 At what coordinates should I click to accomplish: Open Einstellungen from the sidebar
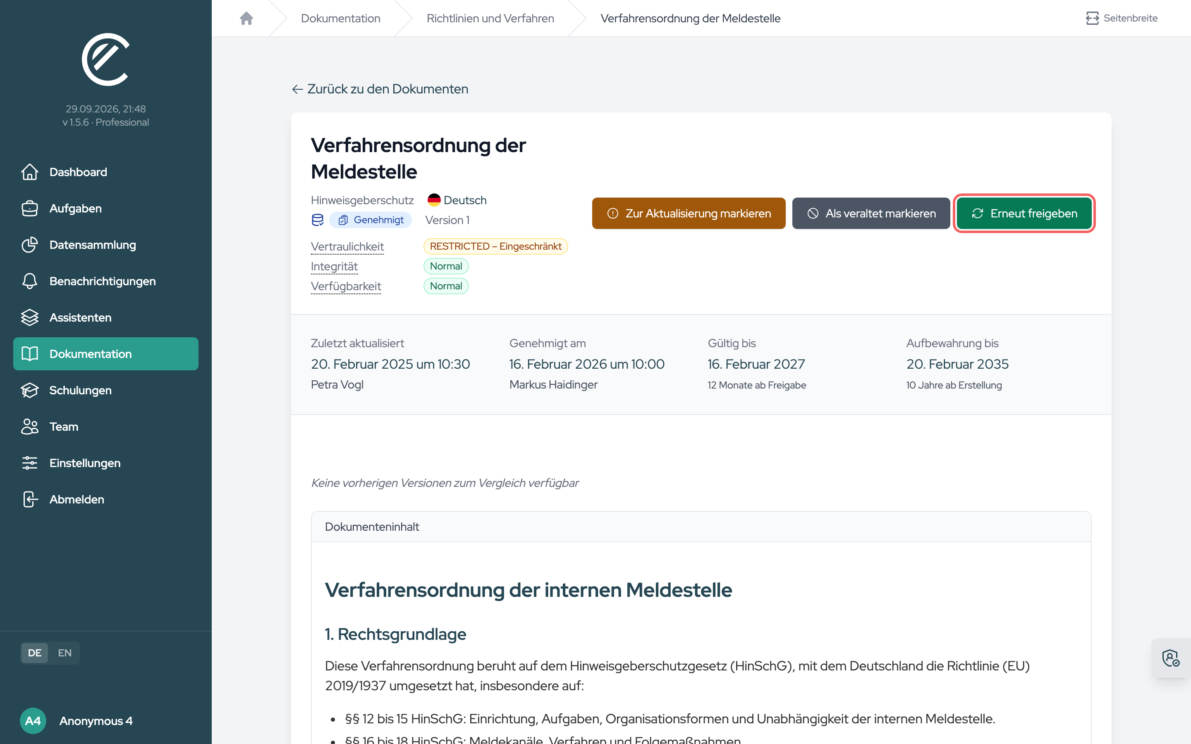tap(106, 463)
